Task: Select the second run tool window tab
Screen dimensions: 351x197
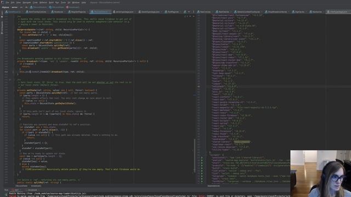Action: 33,190
